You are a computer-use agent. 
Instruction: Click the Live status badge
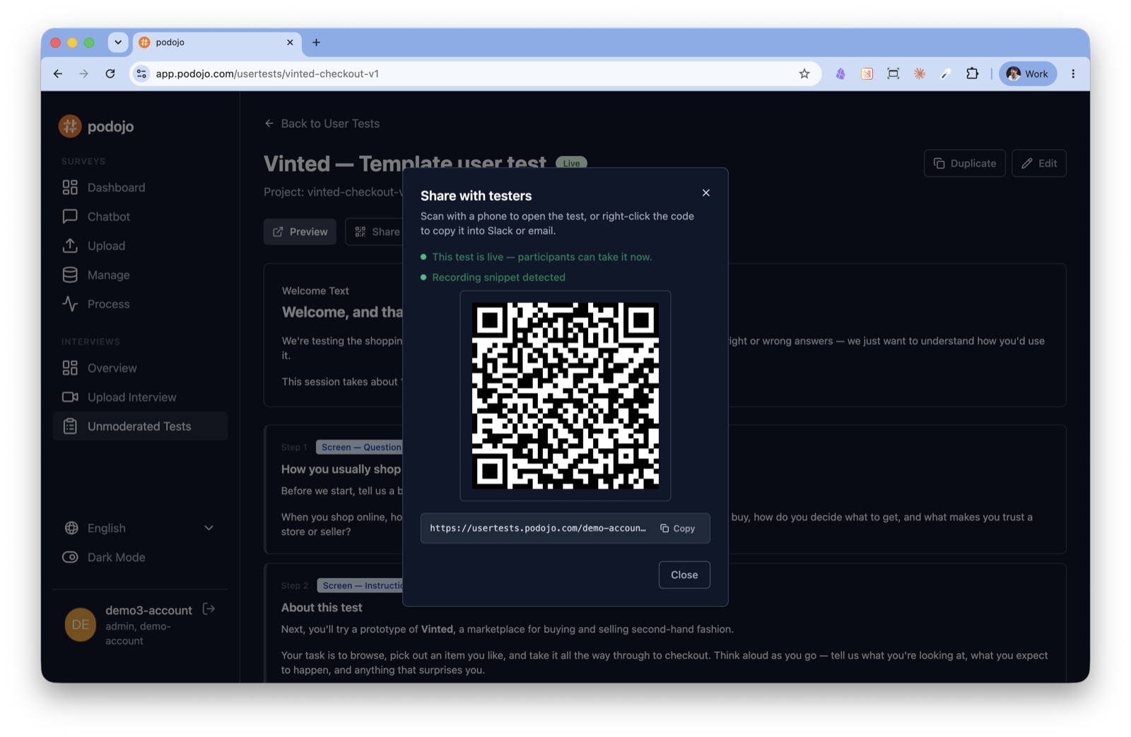571,163
